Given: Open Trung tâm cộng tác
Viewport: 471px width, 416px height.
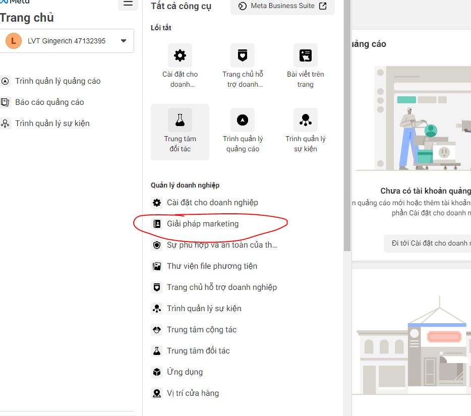Looking at the screenshot, I should point(202,330).
